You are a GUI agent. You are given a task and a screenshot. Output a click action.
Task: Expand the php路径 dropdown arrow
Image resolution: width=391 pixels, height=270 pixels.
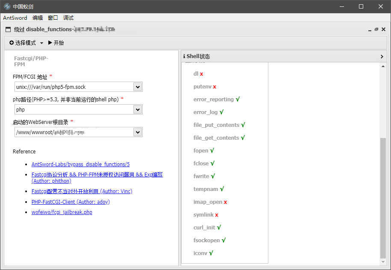(138, 110)
